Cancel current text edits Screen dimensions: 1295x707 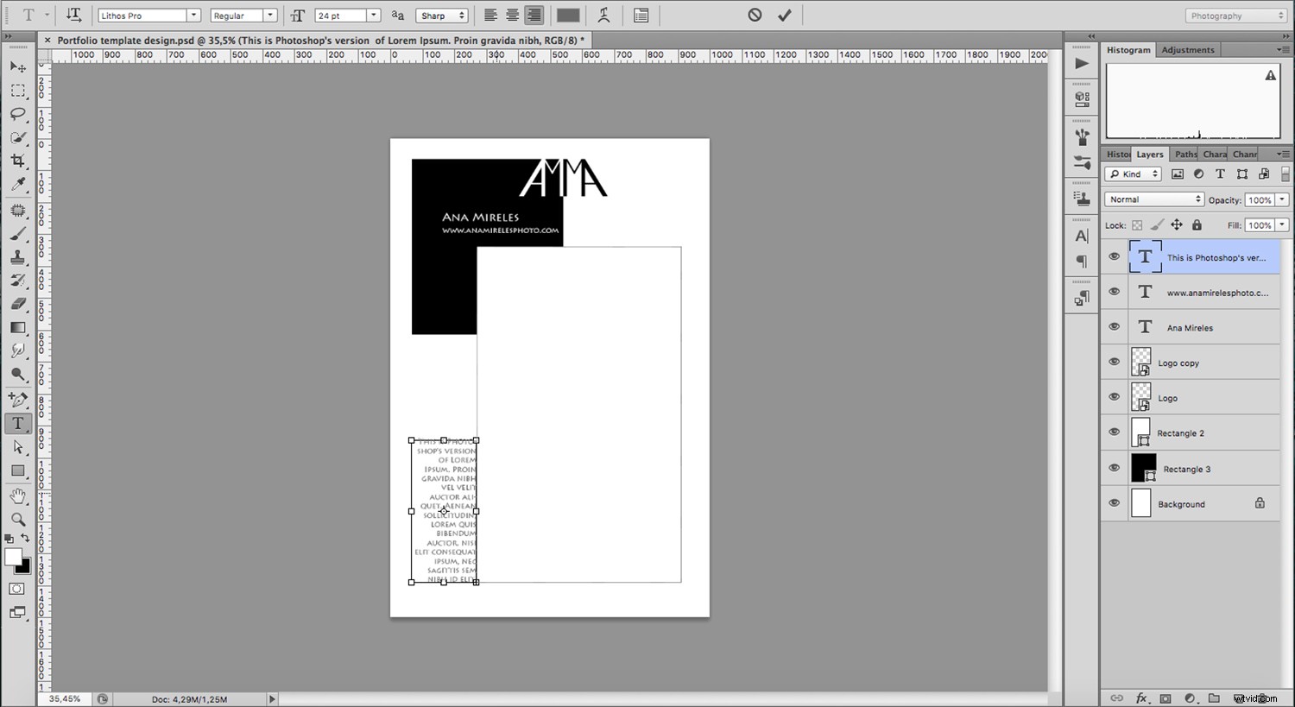[x=753, y=15]
